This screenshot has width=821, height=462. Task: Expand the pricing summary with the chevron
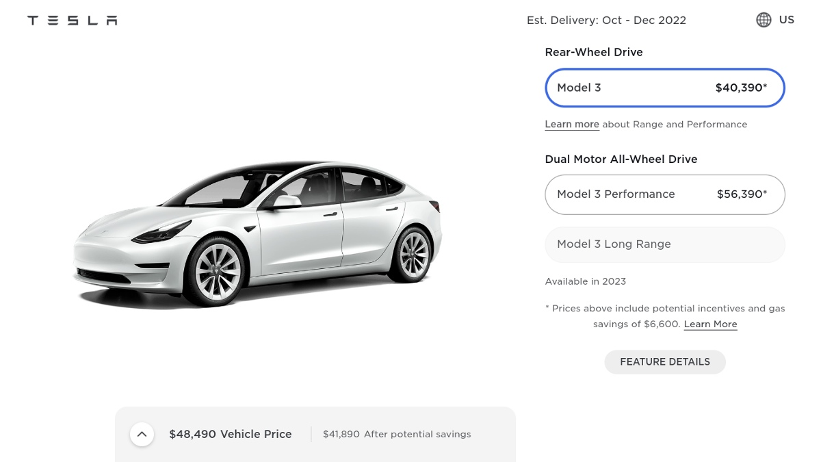[142, 434]
